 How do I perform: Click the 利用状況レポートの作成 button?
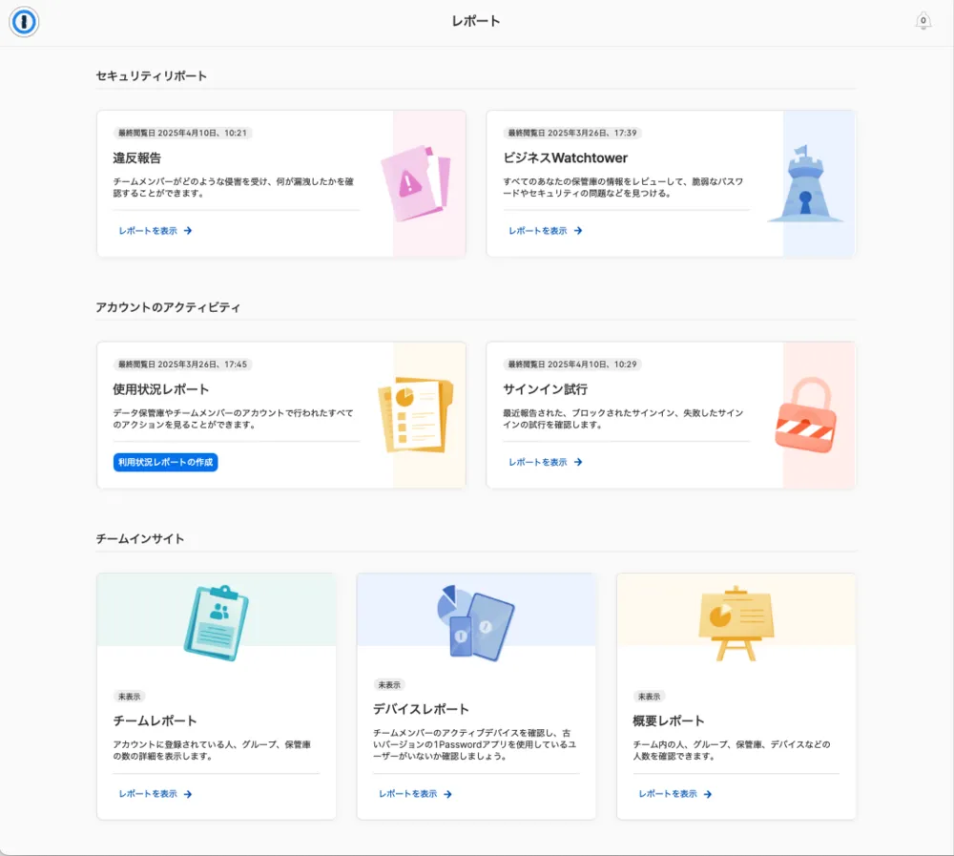click(x=164, y=462)
